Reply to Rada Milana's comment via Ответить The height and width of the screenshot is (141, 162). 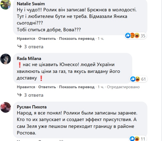[x=47, y=87]
